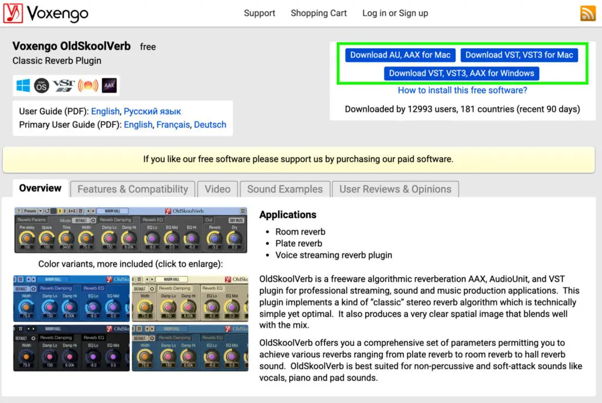Open the Presets dropdown in plugin screenshot
This screenshot has width=602, height=403.
pyautogui.click(x=30, y=211)
